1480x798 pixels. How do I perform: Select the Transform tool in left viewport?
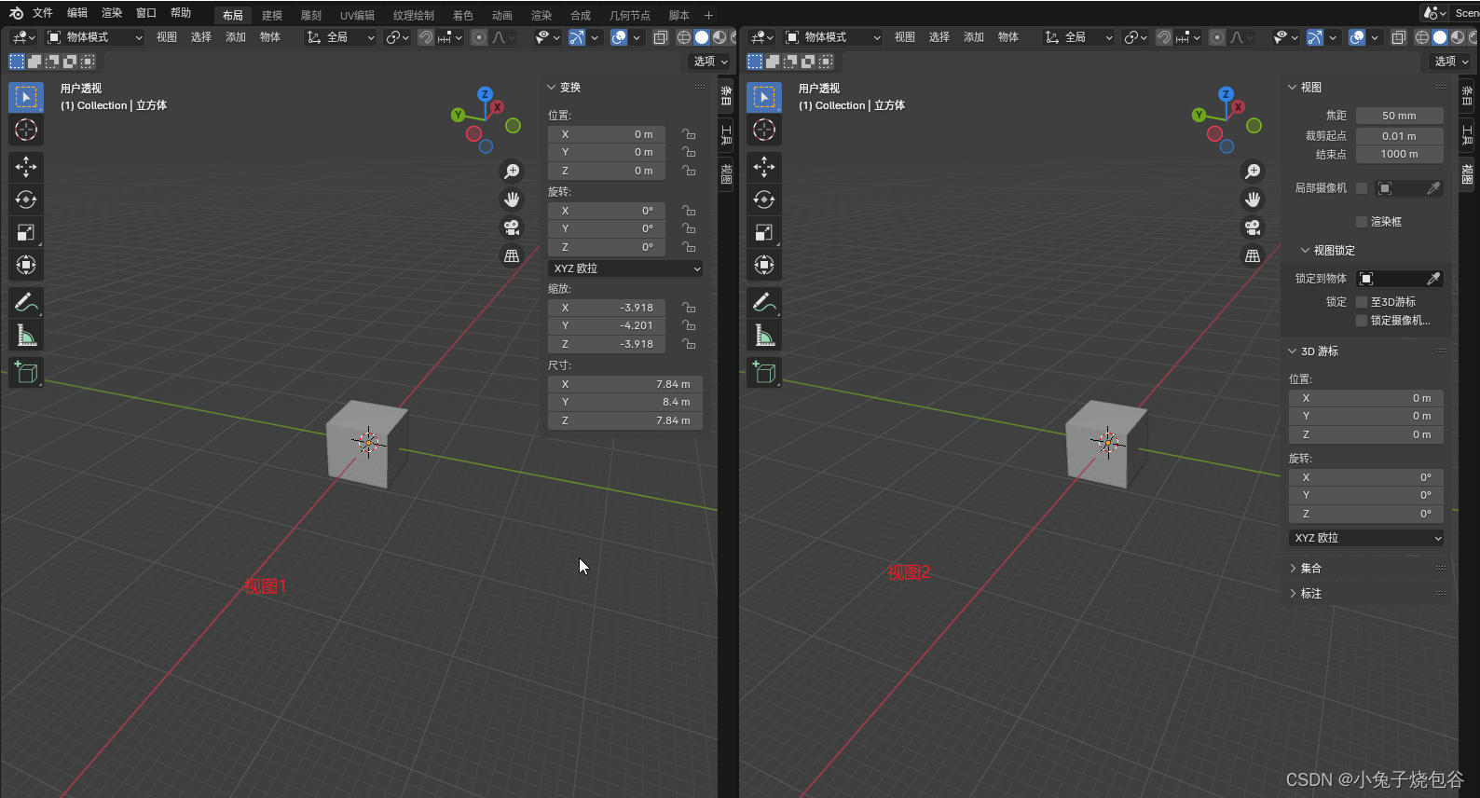click(x=26, y=265)
